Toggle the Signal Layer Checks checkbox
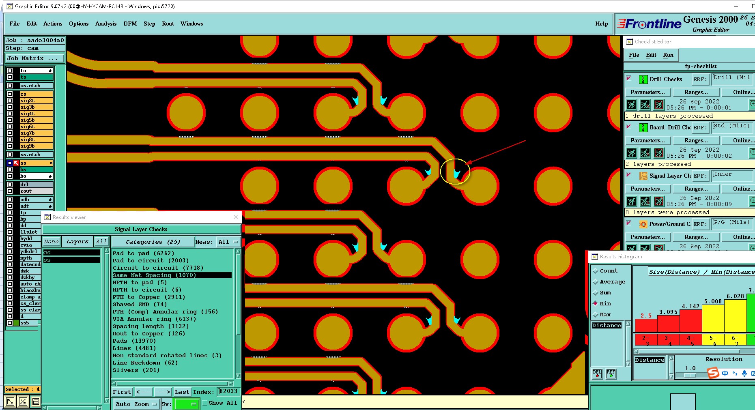 629,175
